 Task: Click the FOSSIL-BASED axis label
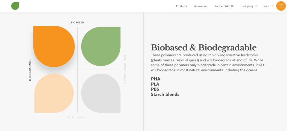(x=77, y=118)
